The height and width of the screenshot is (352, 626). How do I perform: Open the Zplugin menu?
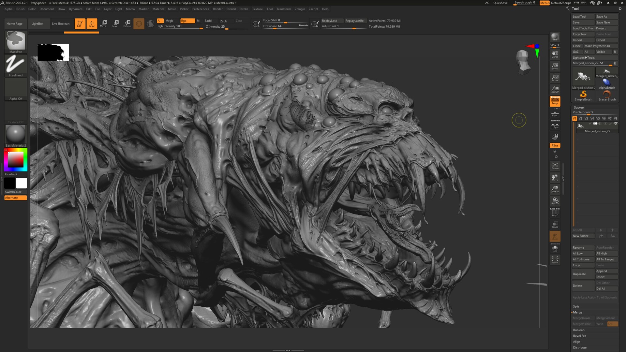tap(300, 9)
